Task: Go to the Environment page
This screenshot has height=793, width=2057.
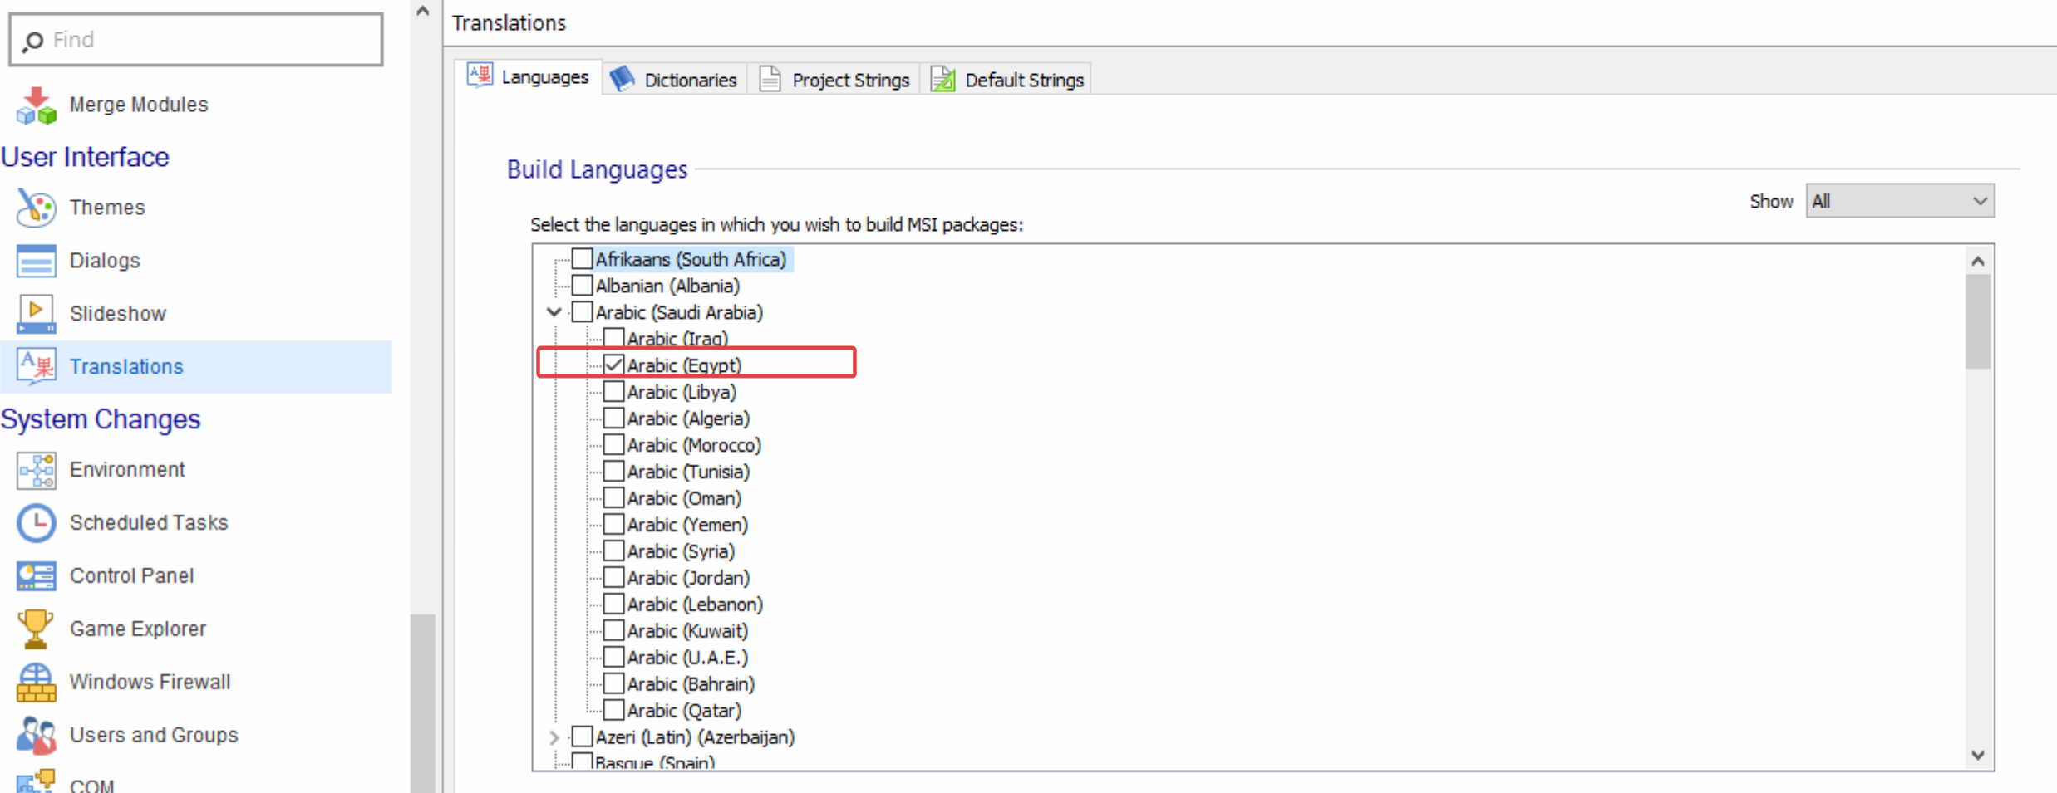Action: click(126, 470)
